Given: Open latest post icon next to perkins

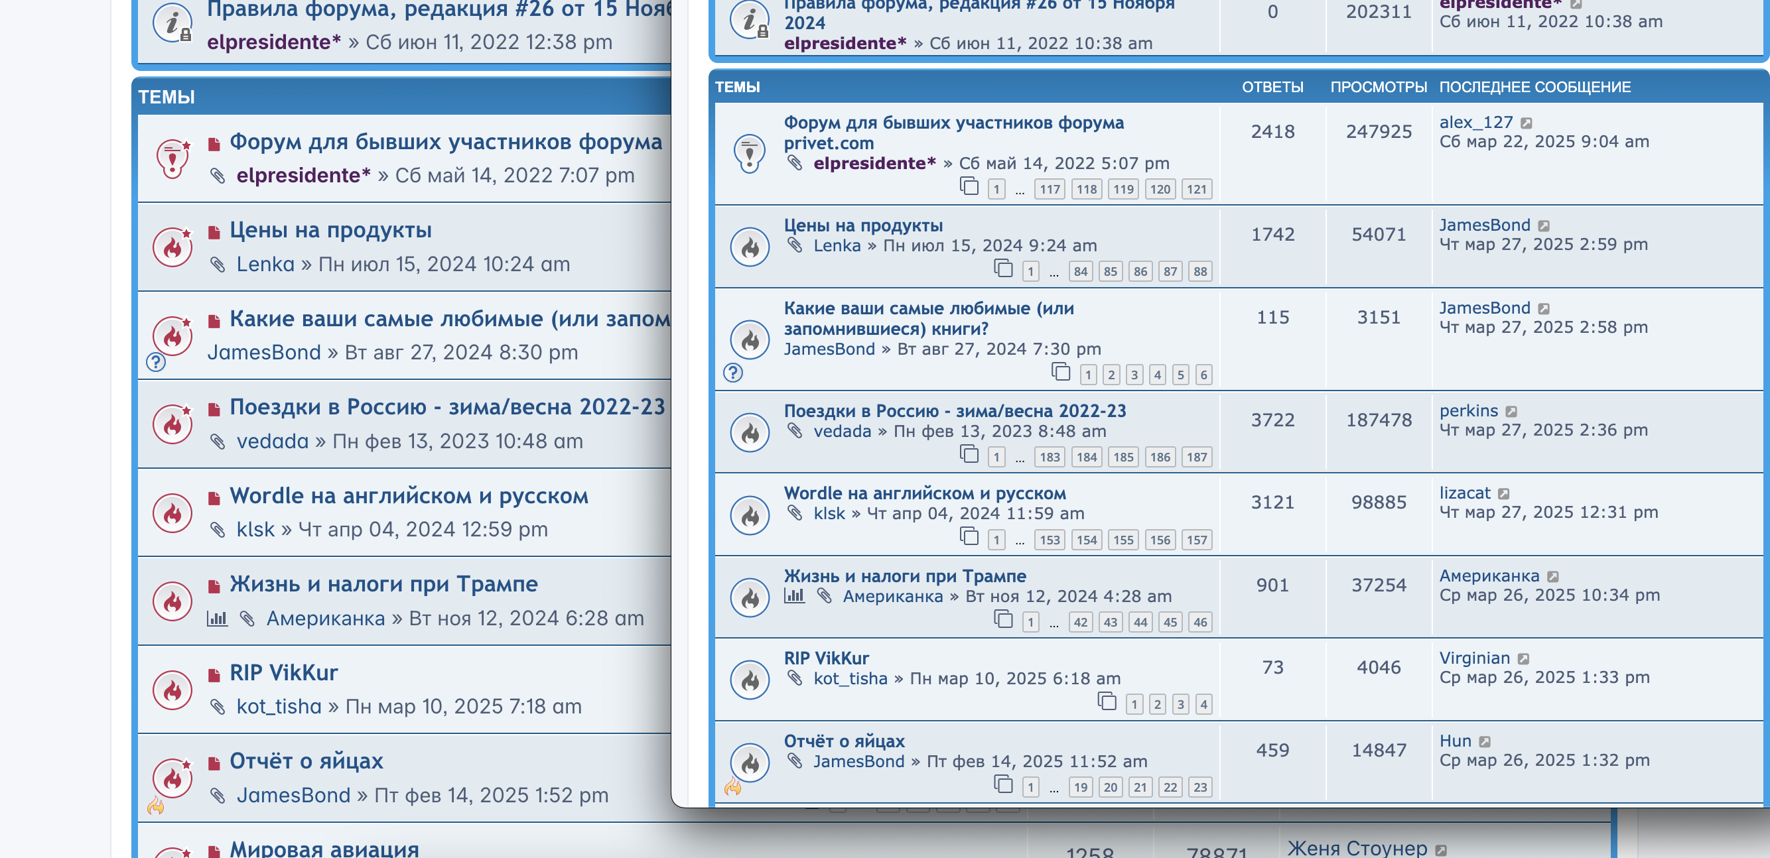Looking at the screenshot, I should click(1511, 412).
